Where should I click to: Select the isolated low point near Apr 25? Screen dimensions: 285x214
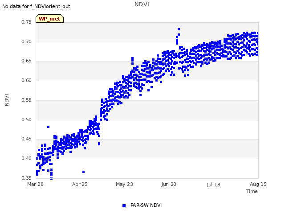coord(83,172)
